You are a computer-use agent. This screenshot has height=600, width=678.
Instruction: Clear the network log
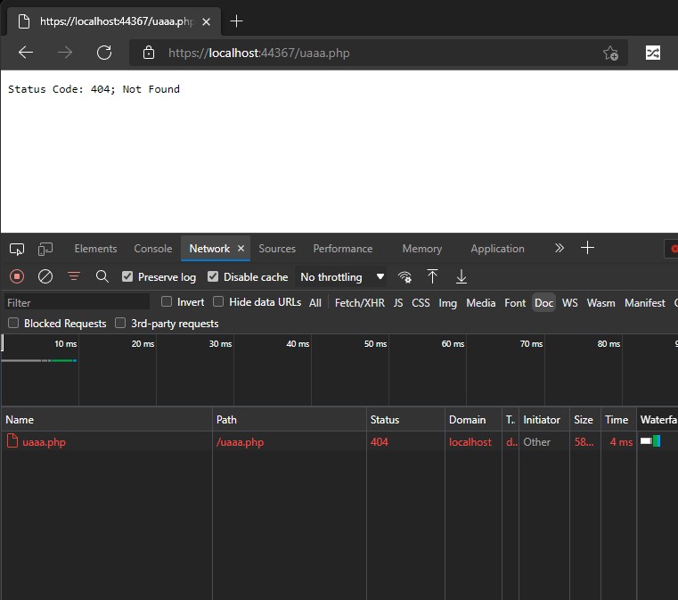click(x=45, y=276)
